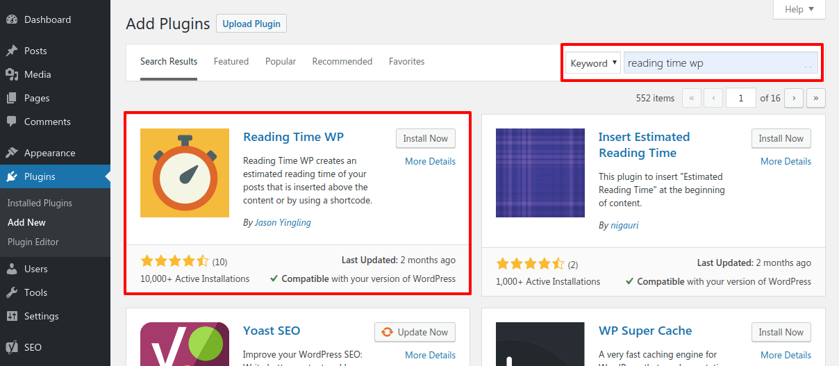
Task: Click the Reading Time WP stopwatch thumbnail
Action: tap(185, 173)
